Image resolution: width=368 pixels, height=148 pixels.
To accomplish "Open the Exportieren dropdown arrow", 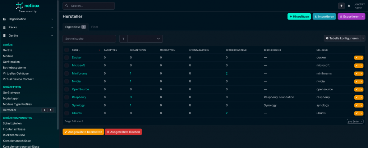I will [363, 16].
